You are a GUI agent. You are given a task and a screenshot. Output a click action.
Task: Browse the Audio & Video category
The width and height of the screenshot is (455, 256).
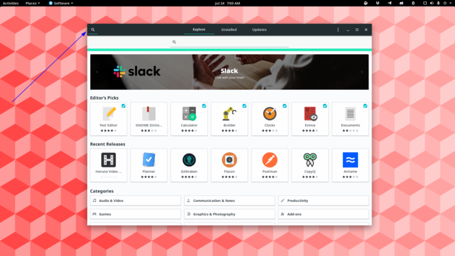[x=135, y=200]
